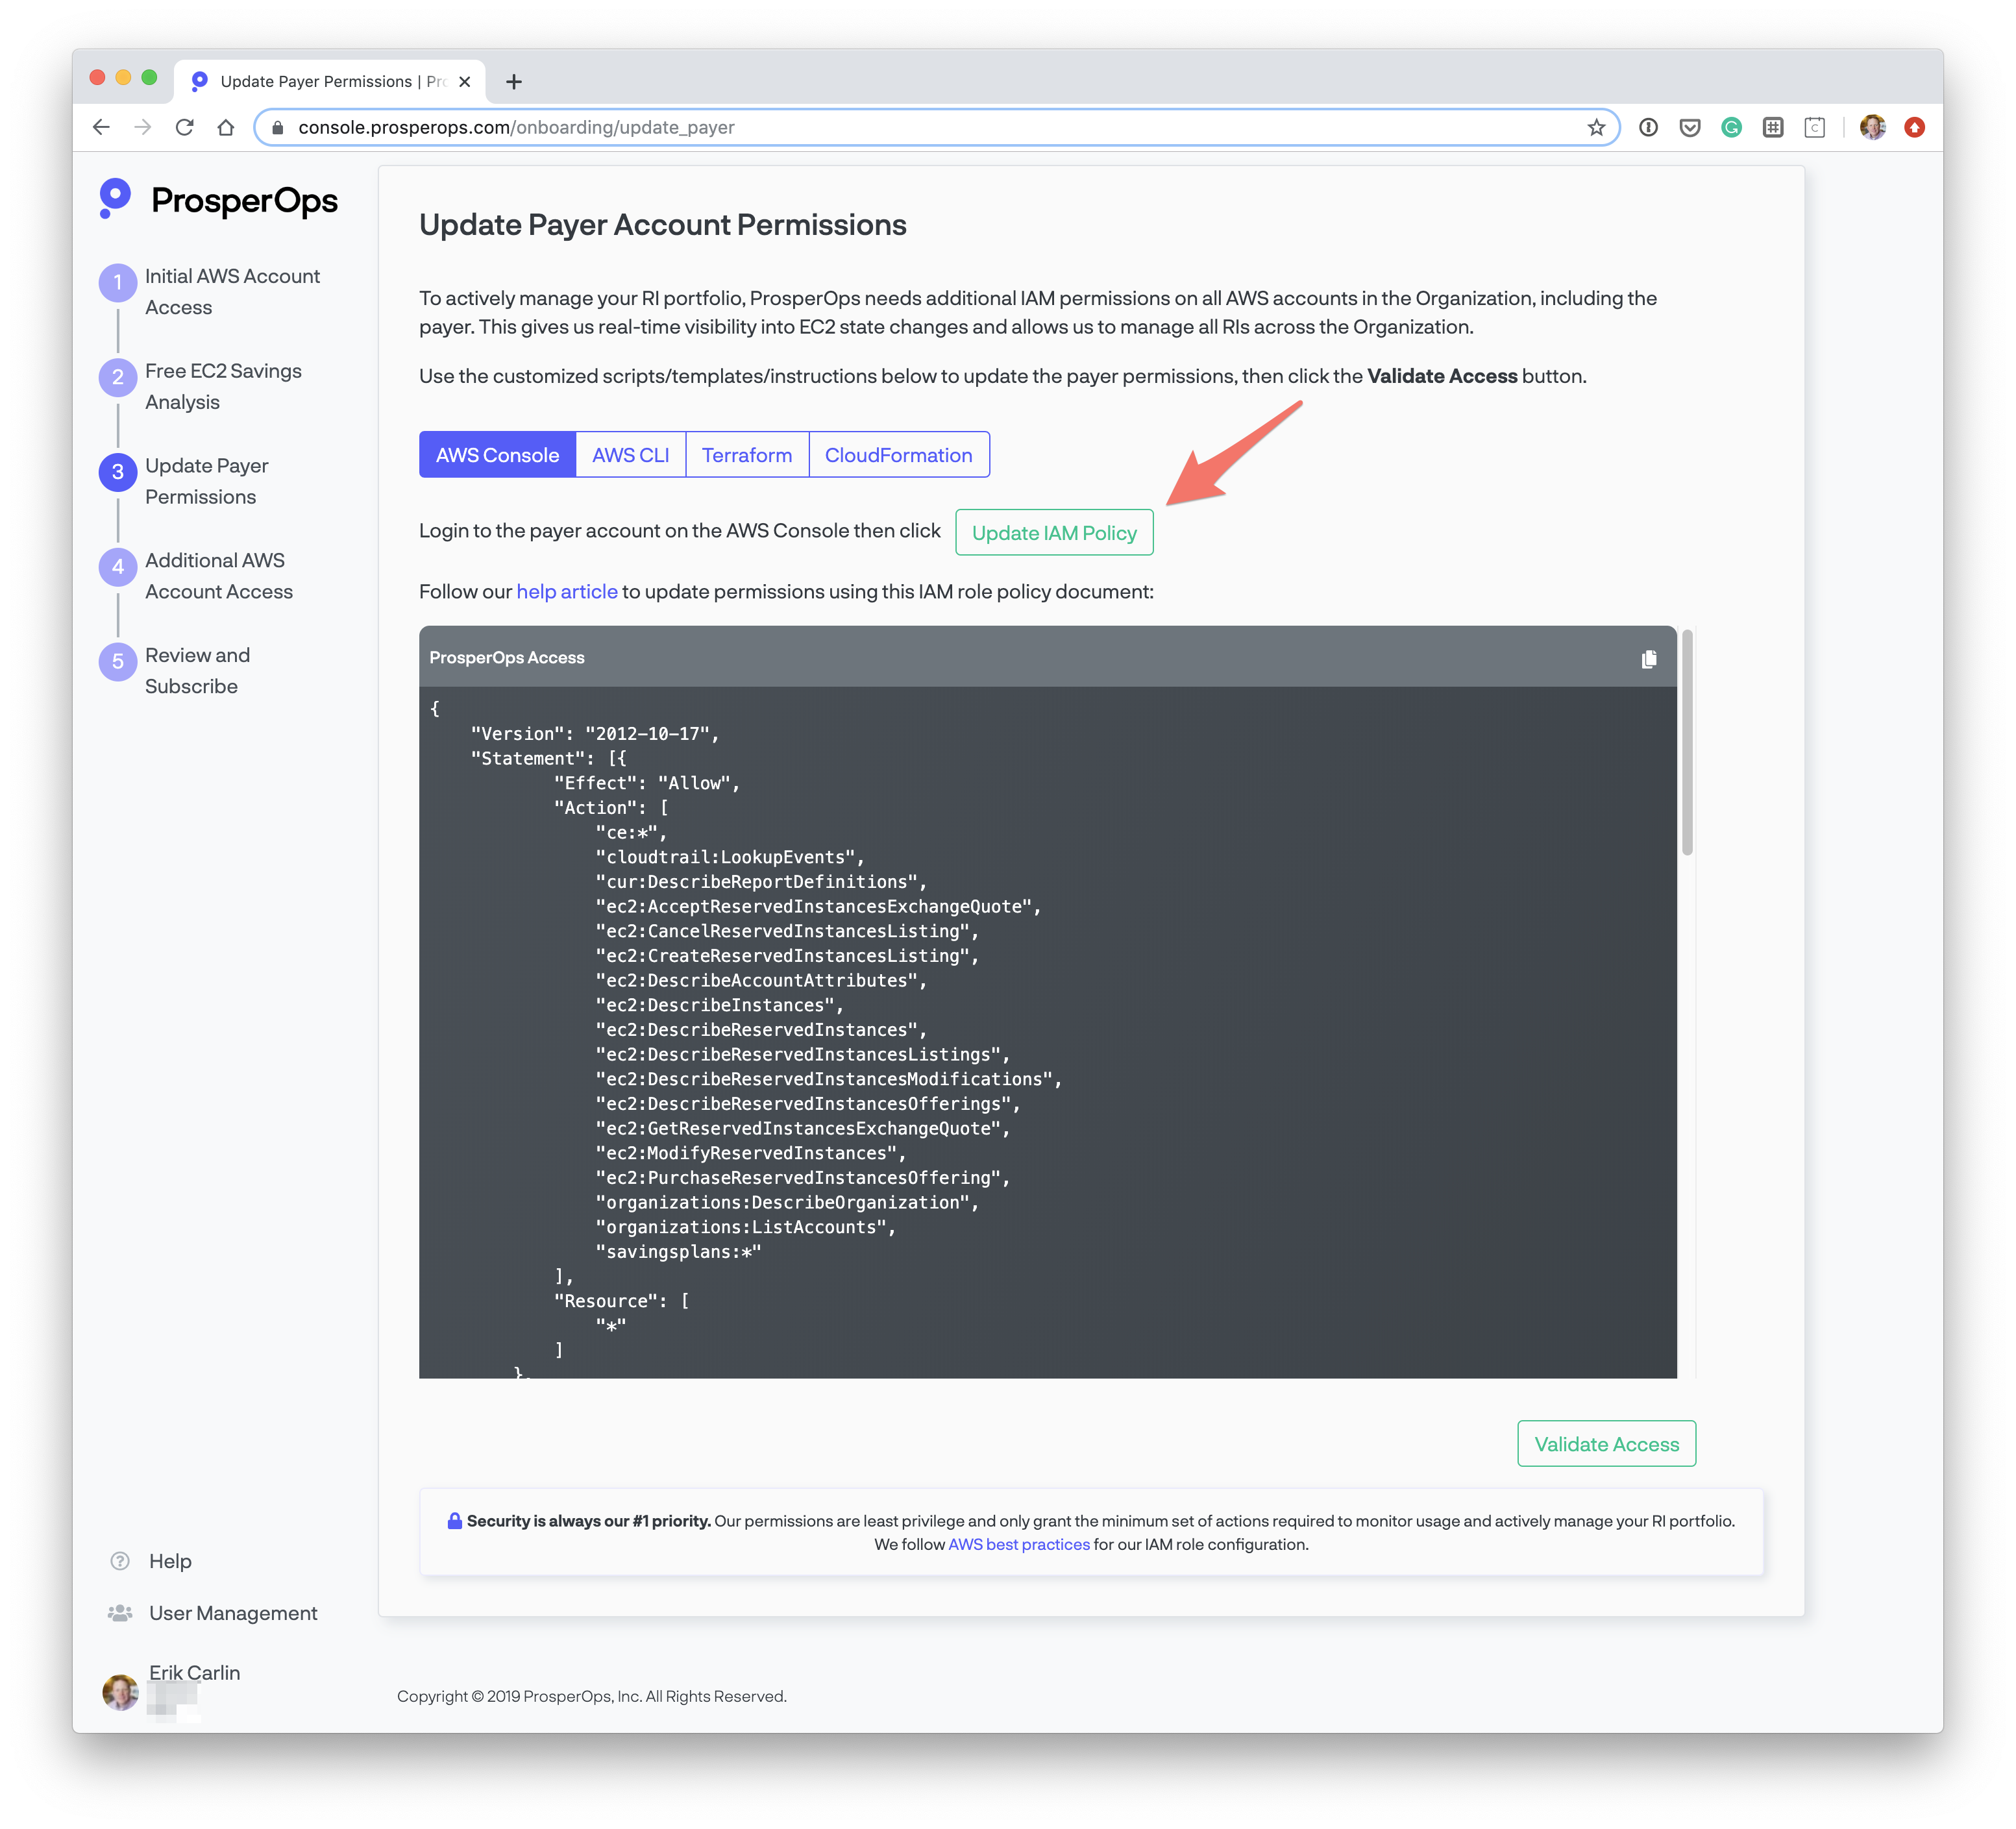Click the step 3 circle
The height and width of the screenshot is (1829, 2016).
pos(118,472)
